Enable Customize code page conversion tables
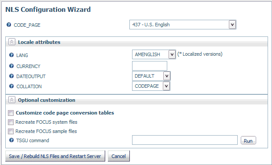Screen dimensions: 272x165 (11, 113)
